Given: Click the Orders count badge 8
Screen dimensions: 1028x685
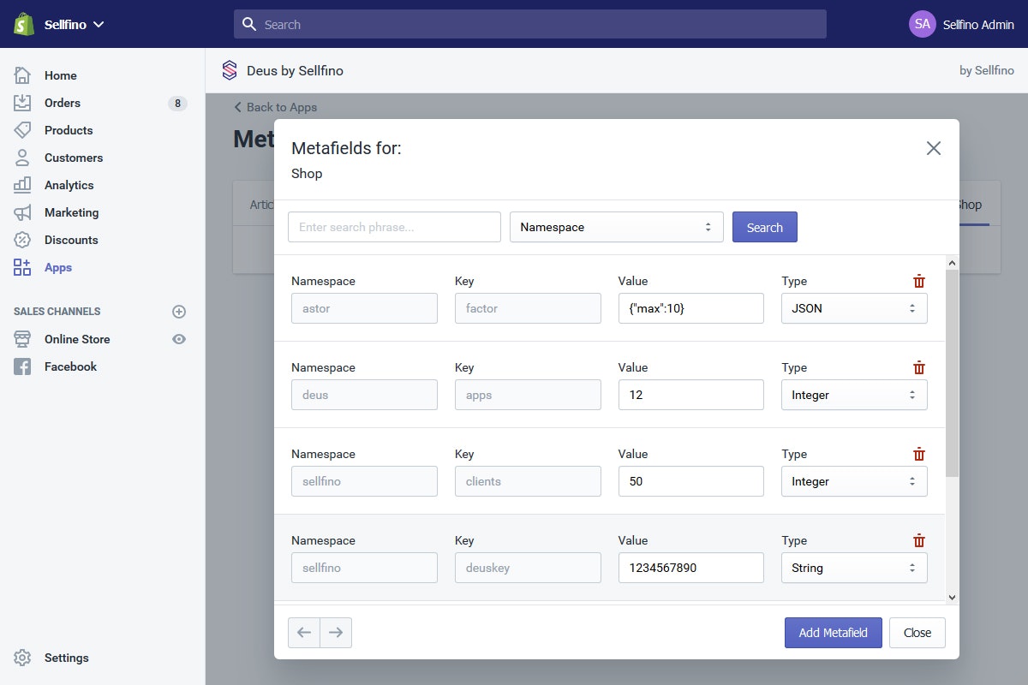Looking at the screenshot, I should point(177,104).
